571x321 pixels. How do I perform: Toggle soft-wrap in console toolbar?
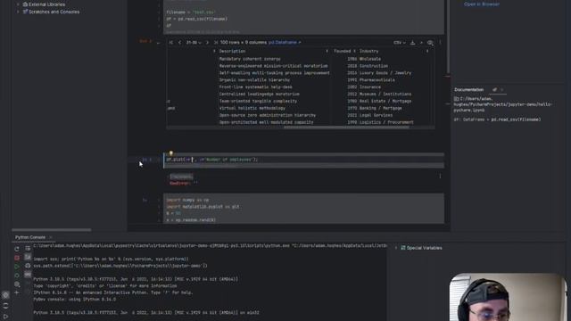pyautogui.click(x=28, y=248)
